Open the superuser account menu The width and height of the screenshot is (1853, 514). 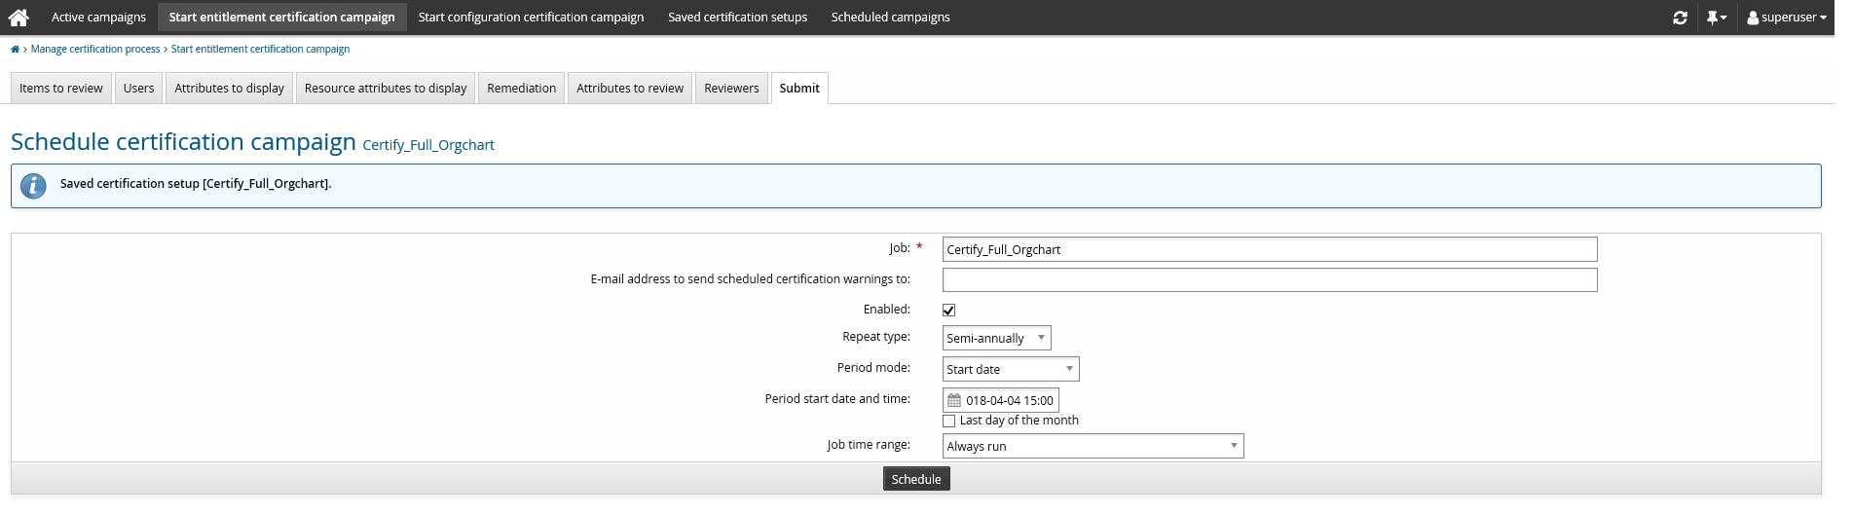point(1787,18)
